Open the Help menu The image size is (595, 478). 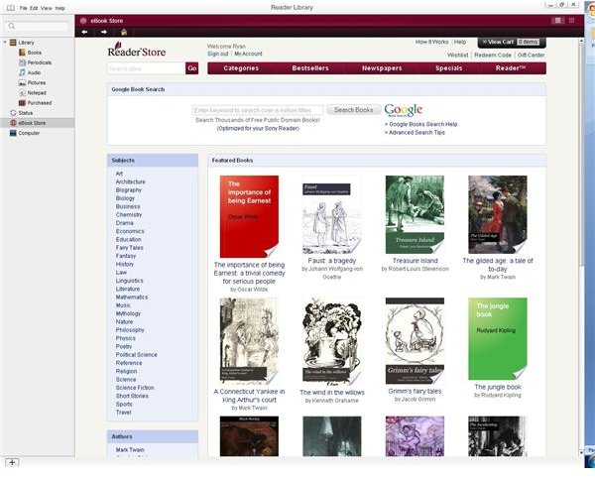[59, 8]
